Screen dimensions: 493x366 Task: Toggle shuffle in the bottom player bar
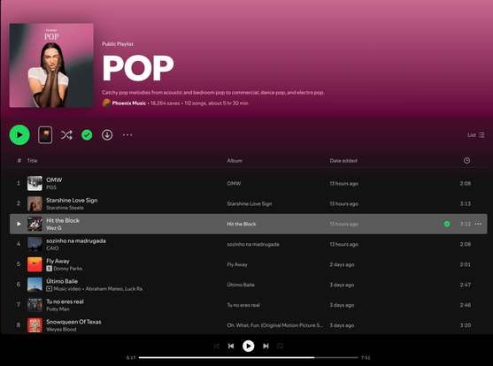(216, 346)
